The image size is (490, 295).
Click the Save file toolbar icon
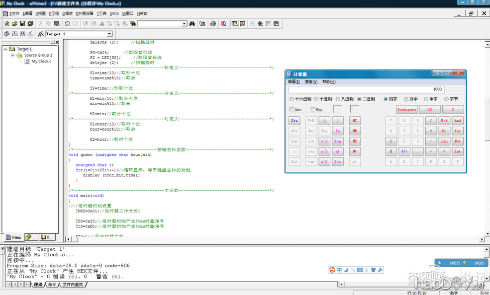point(22,23)
